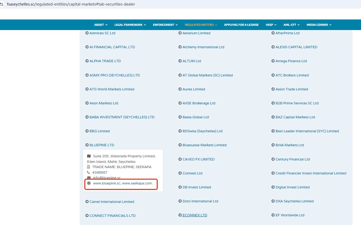Click the map icon beside the Suite 205 address
The width and height of the screenshot is (361, 225).
point(89,156)
